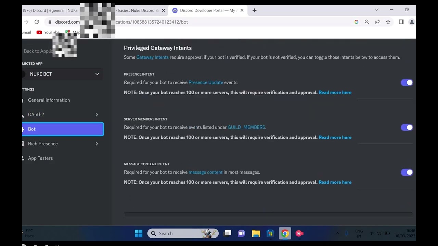Image resolution: width=438 pixels, height=246 pixels.
Task: Open the GUILD_MEMBERS link
Action: [x=246, y=127]
